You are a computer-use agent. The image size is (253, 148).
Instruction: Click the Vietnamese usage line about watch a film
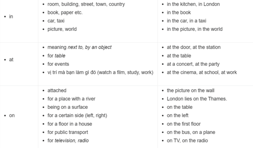click(x=100, y=72)
